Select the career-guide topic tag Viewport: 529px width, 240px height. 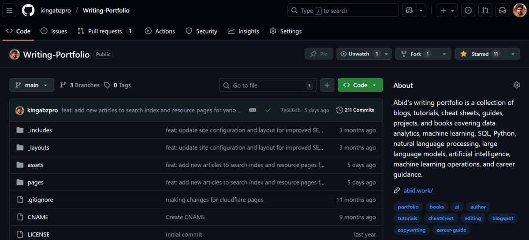(x=451, y=230)
